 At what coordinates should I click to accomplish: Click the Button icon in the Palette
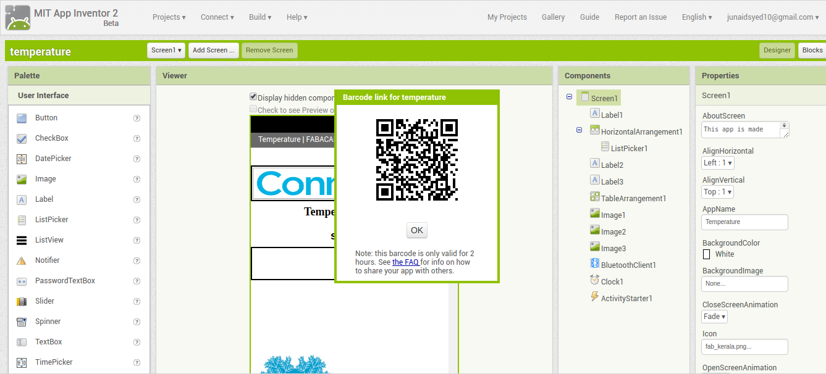(22, 118)
